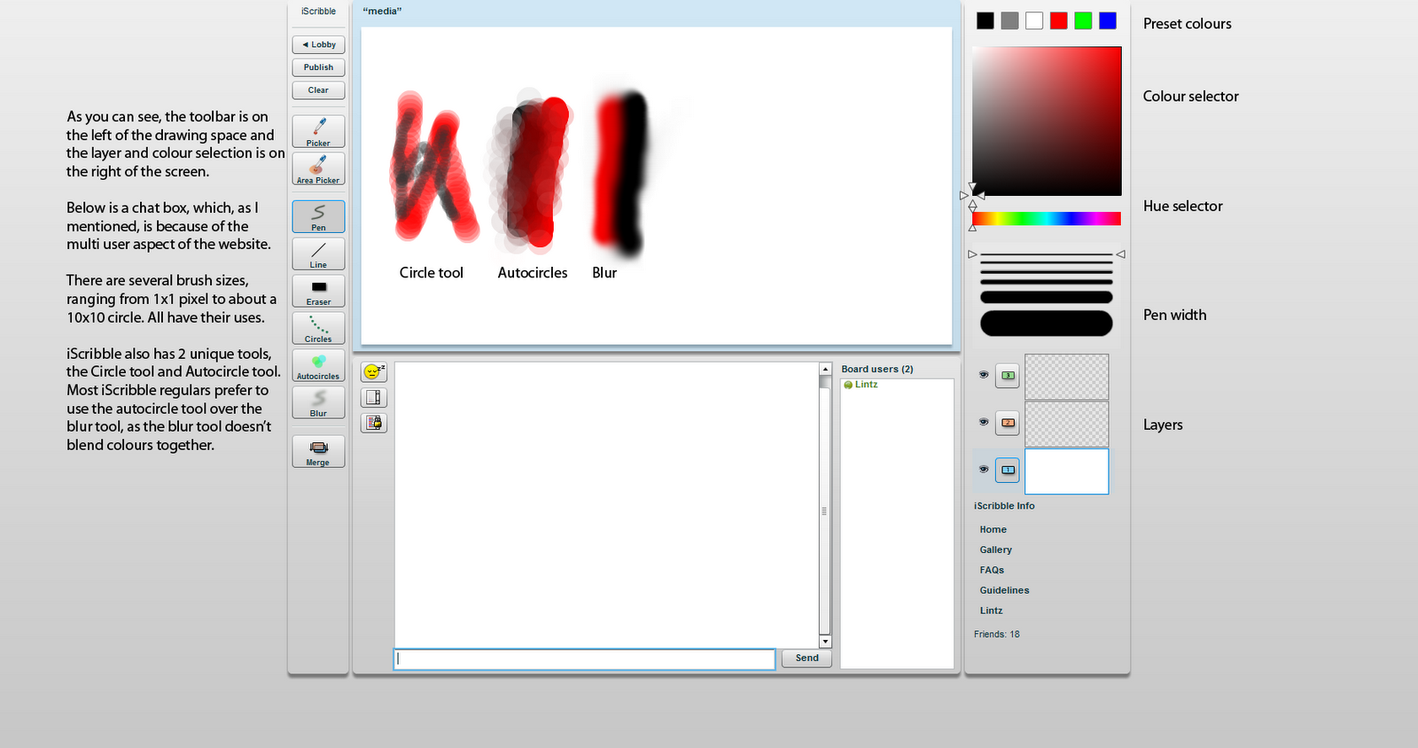Select layer 2 with its orange button
The height and width of the screenshot is (748, 1418).
1008,423
